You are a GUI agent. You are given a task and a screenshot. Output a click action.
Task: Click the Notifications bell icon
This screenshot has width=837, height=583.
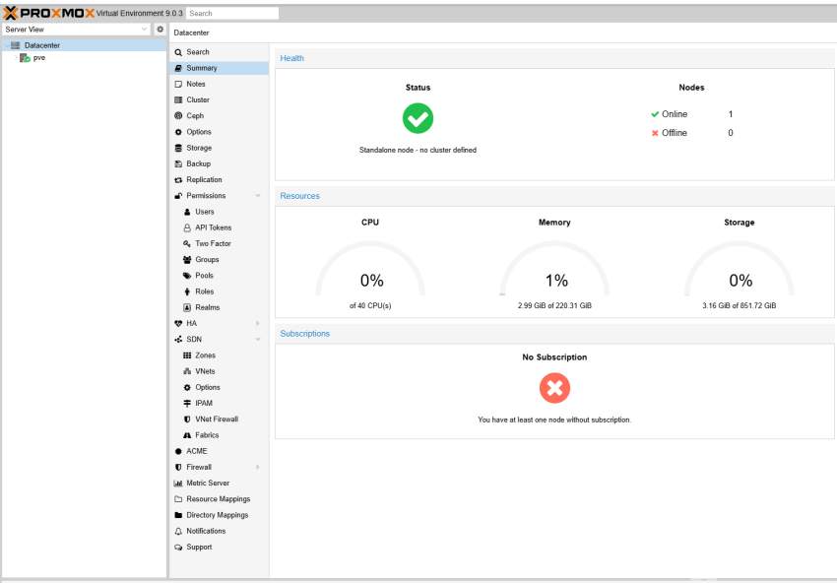[x=178, y=531]
